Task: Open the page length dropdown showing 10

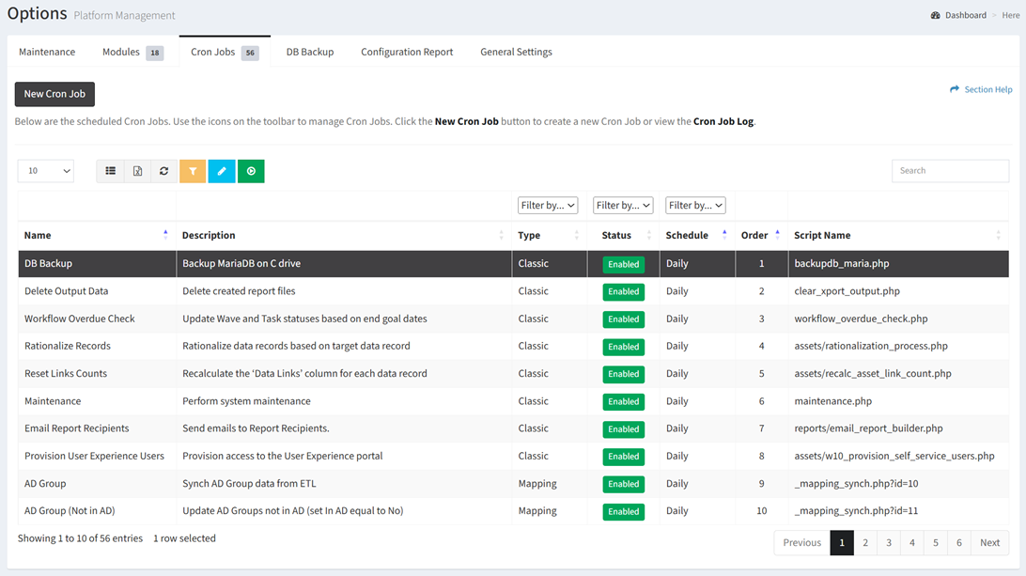Action: 46,171
